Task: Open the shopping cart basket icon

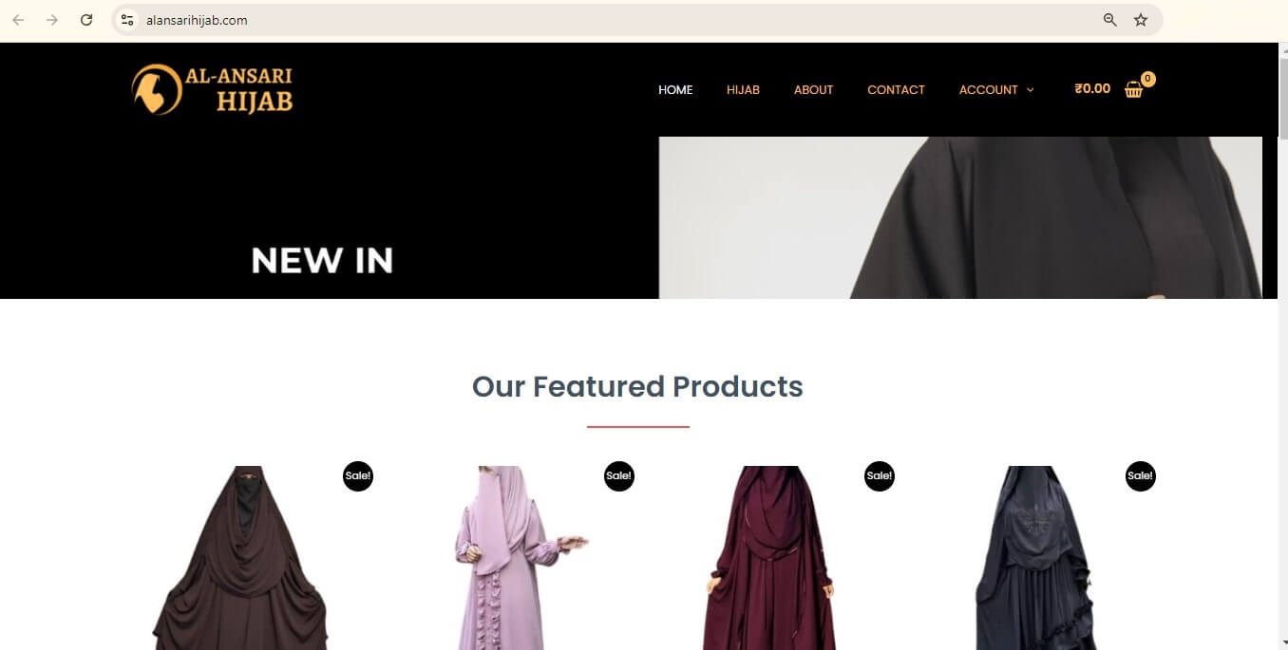Action: [1134, 89]
